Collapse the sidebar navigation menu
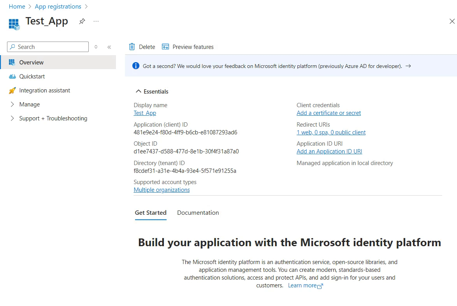 point(109,47)
